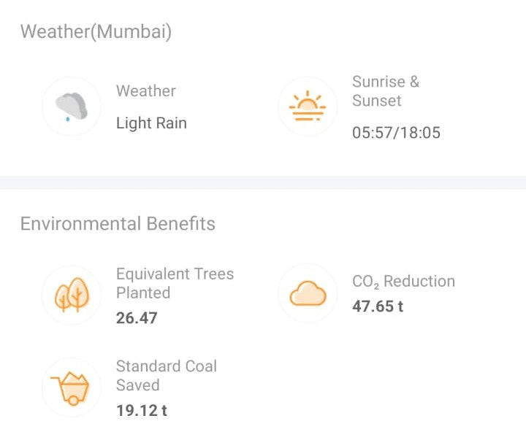Select the 26.47 trees planted value
The width and height of the screenshot is (526, 440).
click(x=137, y=318)
